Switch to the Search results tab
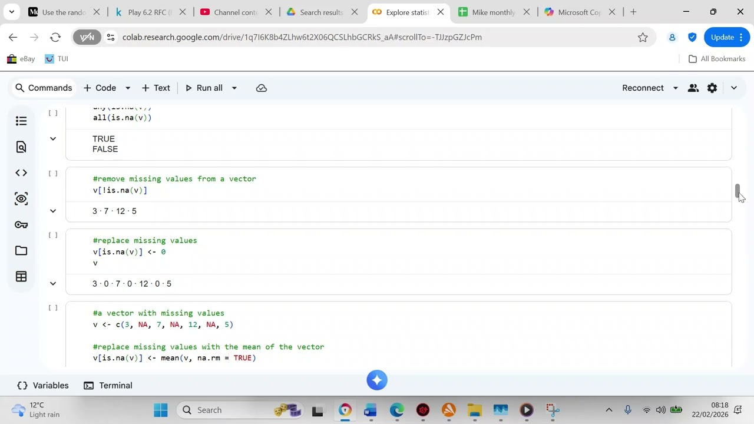 (322, 12)
